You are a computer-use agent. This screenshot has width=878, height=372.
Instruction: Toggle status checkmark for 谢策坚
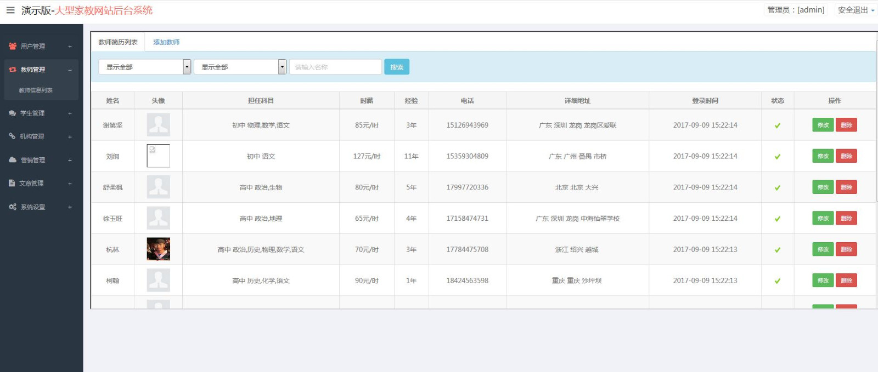[x=777, y=125]
